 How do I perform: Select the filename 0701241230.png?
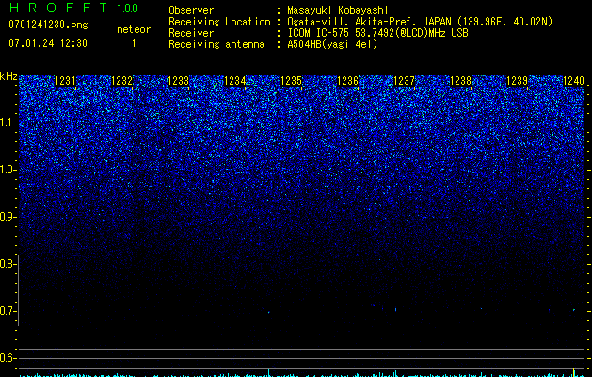pos(48,25)
